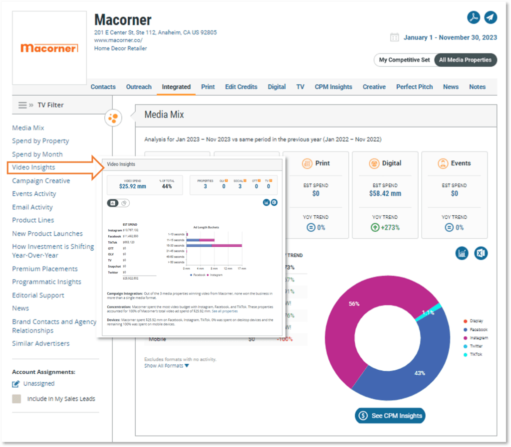Toggle Instagram series in donut chart legend

click(476, 338)
